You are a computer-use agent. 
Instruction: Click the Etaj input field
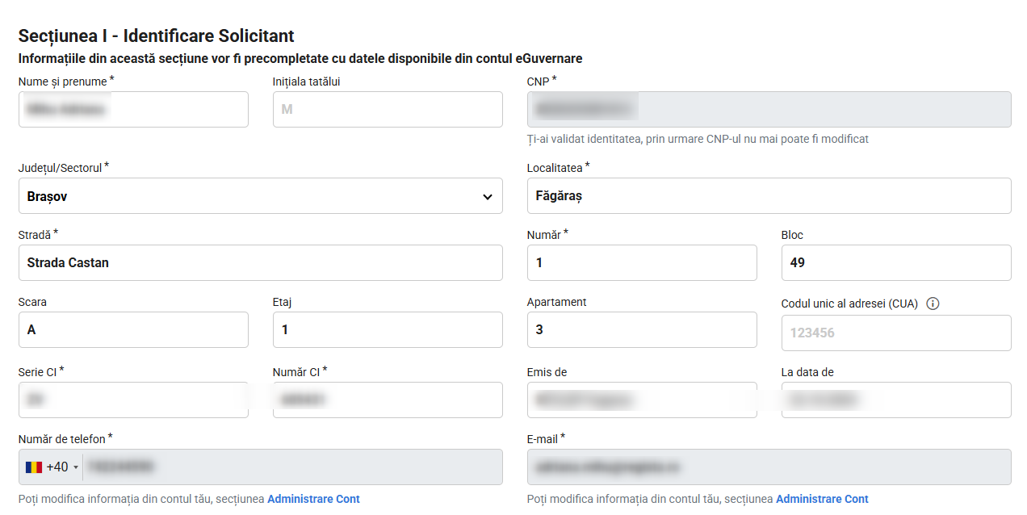[388, 329]
